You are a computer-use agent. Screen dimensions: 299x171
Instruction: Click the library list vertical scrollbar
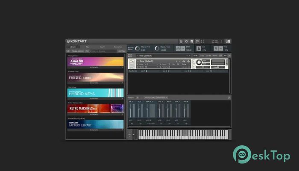point(125,96)
